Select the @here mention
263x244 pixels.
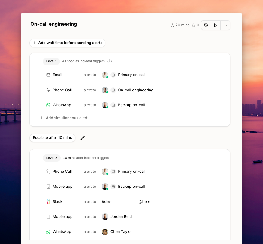144,202
